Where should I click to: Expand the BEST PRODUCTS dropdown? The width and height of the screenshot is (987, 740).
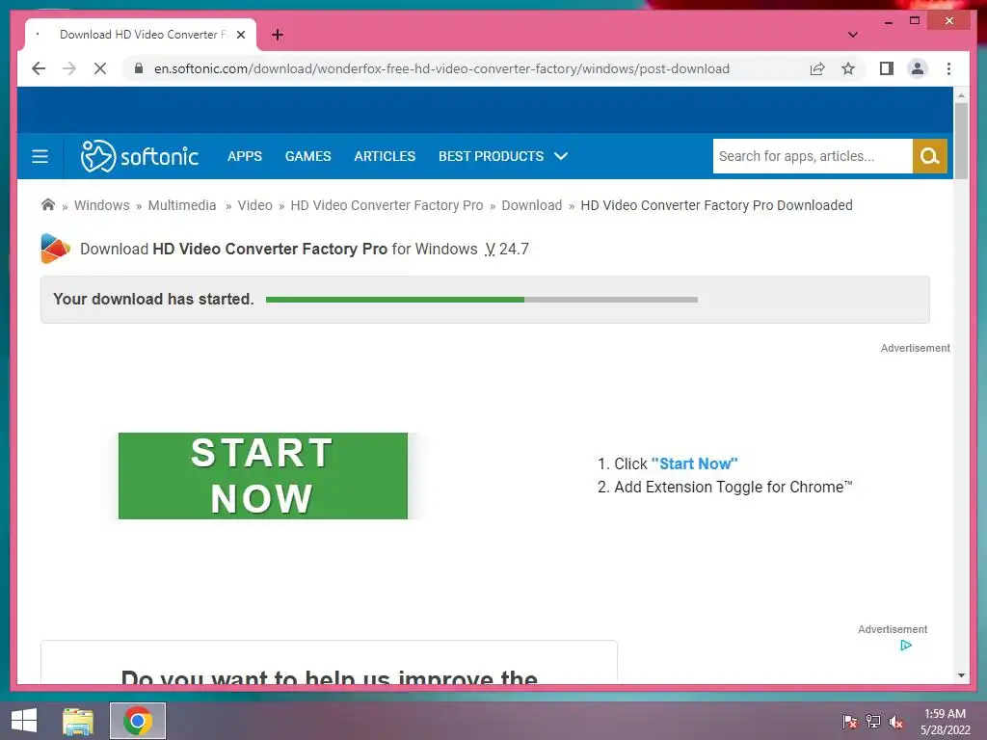(503, 156)
